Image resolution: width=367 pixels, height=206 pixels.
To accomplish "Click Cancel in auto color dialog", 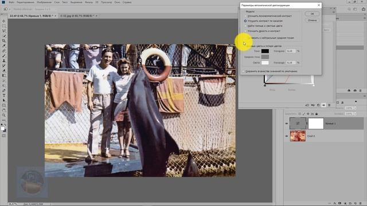I will pyautogui.click(x=312, y=21).
